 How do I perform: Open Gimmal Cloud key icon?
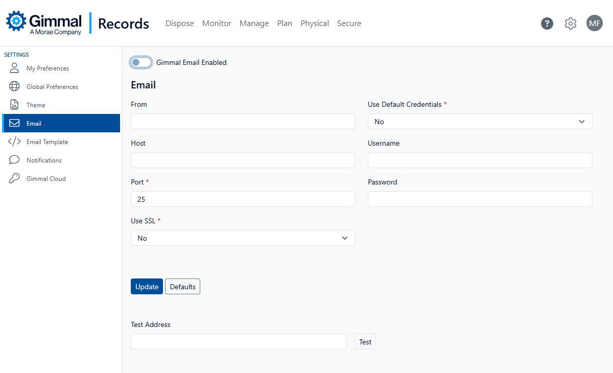click(14, 179)
